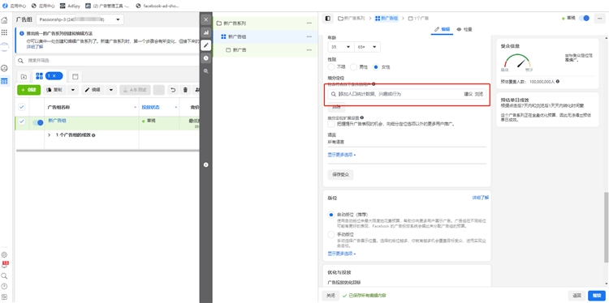
Task: Click the right panel vertical scrollbar thumb
Action: (x=607, y=227)
